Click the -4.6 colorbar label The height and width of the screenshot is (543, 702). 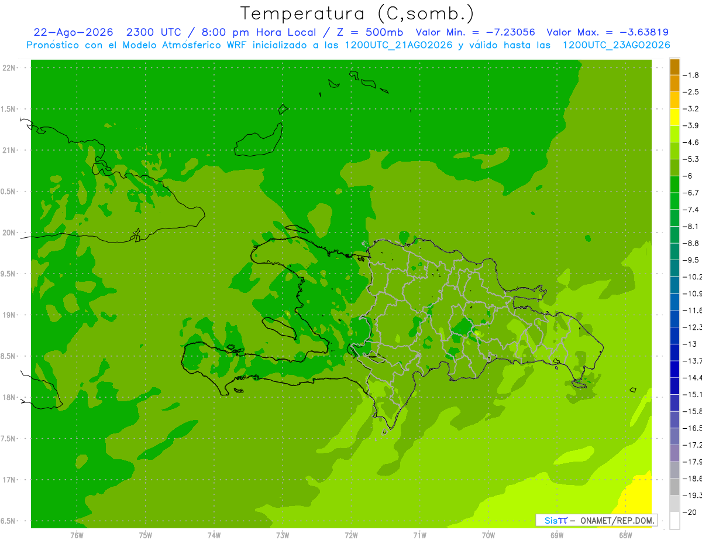(x=691, y=142)
